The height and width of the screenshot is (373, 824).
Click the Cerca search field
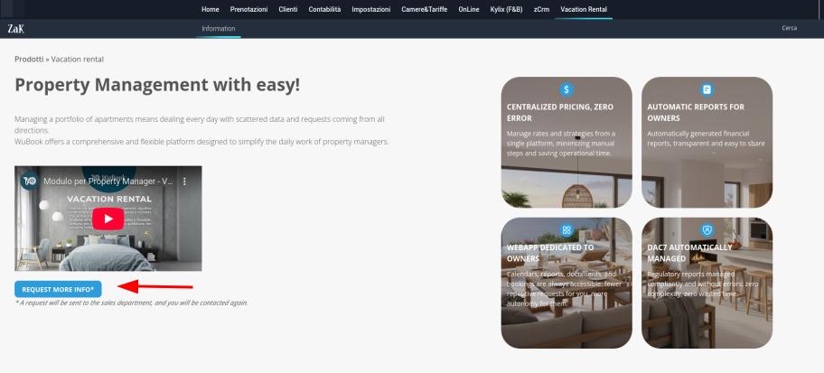pyautogui.click(x=789, y=28)
